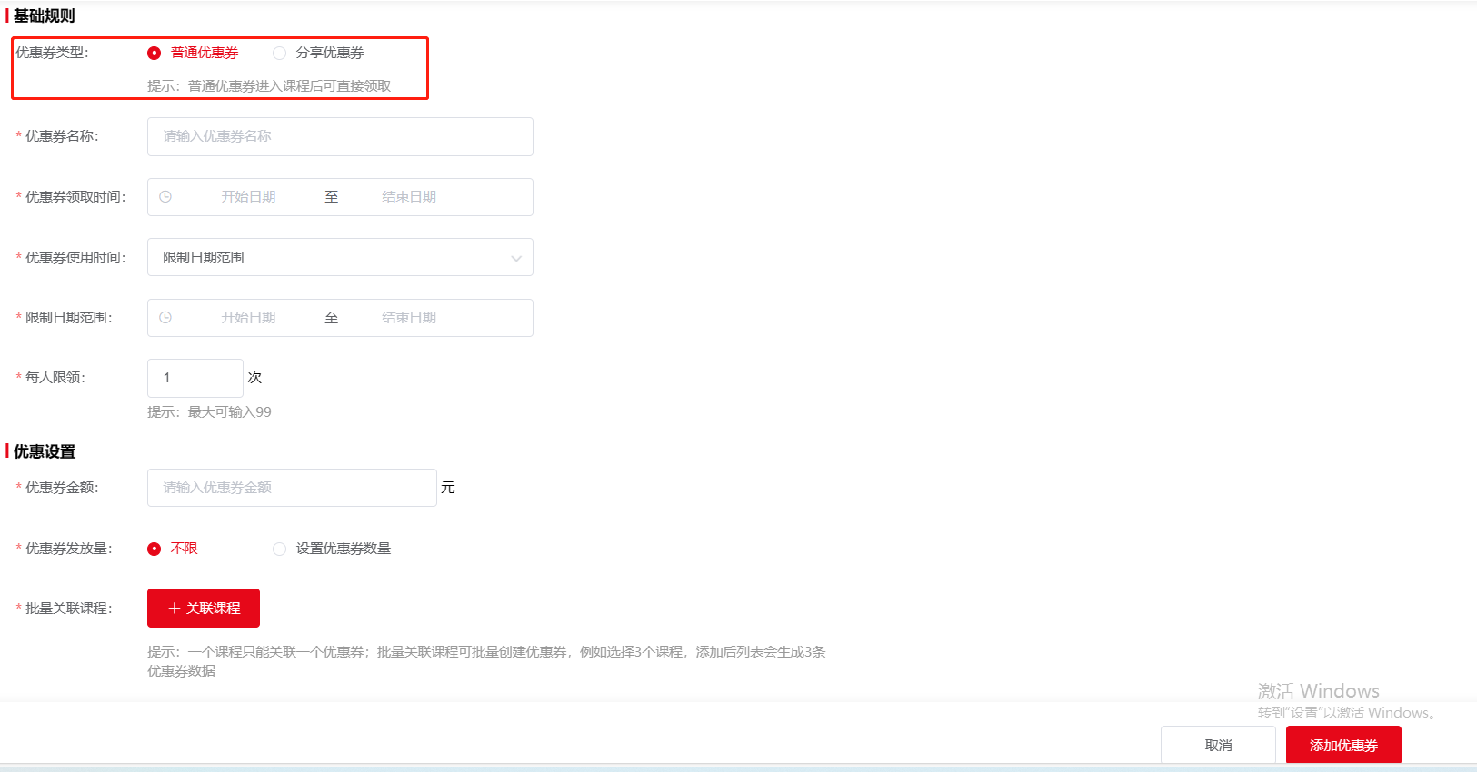Image resolution: width=1477 pixels, height=772 pixels.
Task: Click the chevron arrow in 优惠券使用时间 select
Action: [516, 259]
